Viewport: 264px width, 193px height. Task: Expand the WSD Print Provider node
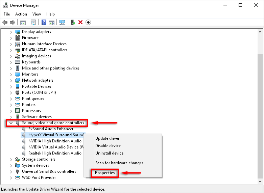[11, 178]
